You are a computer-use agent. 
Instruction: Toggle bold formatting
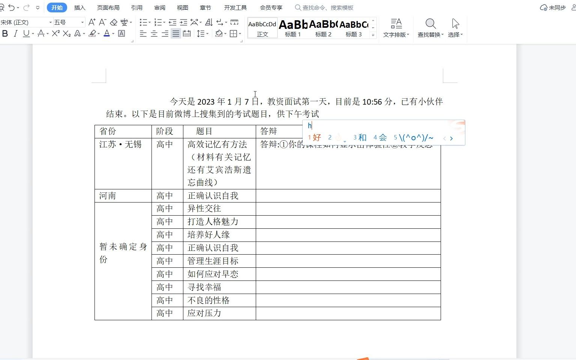pyautogui.click(x=5, y=34)
